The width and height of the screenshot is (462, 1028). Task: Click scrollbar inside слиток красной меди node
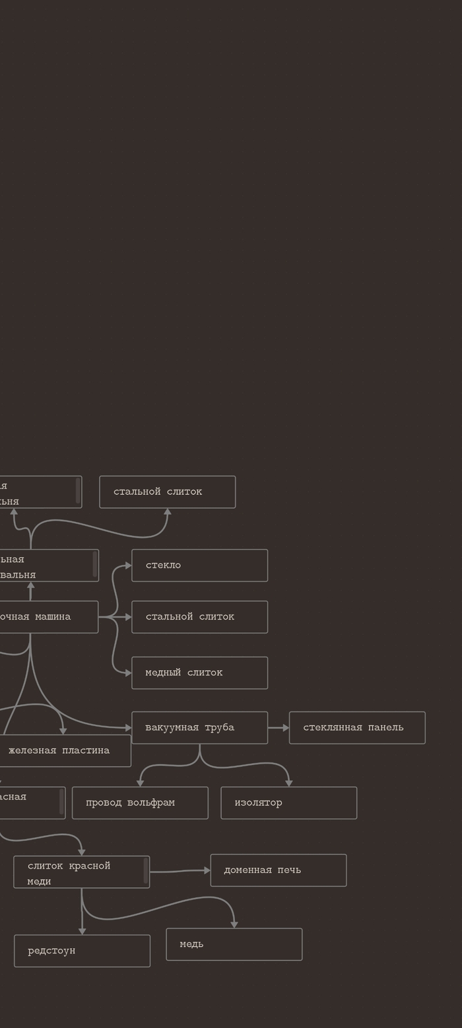tap(146, 871)
